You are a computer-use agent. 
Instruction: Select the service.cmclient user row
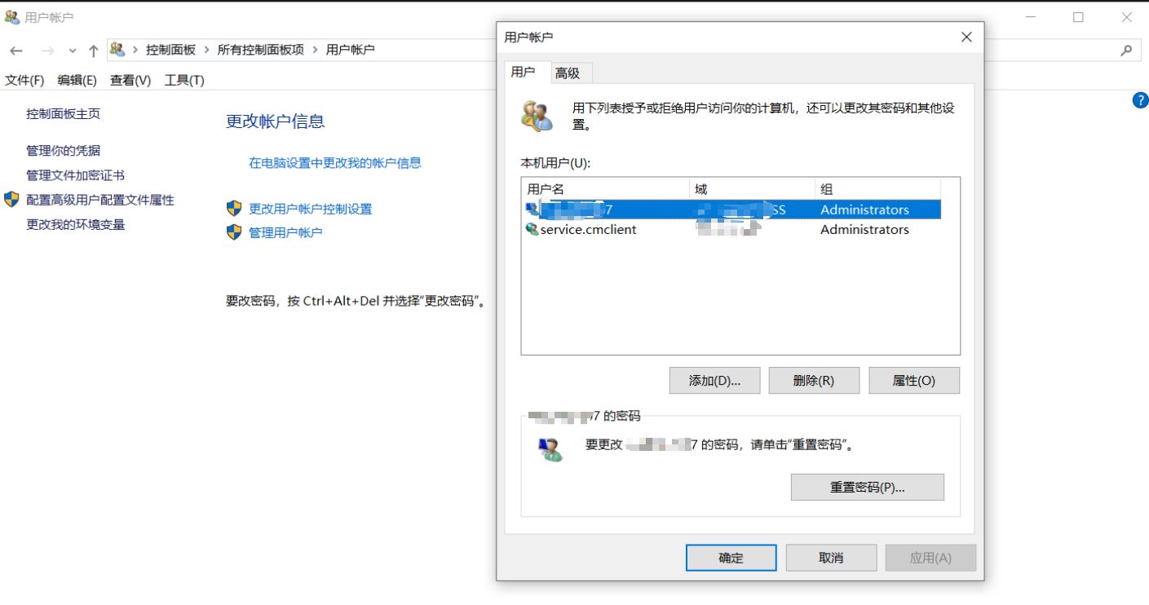(733, 229)
